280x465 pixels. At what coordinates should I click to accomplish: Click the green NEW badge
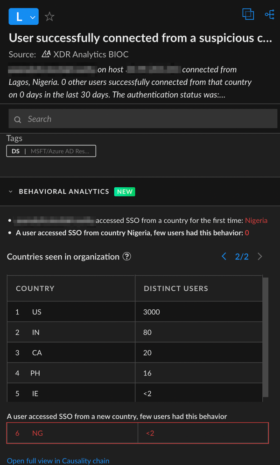(x=125, y=191)
